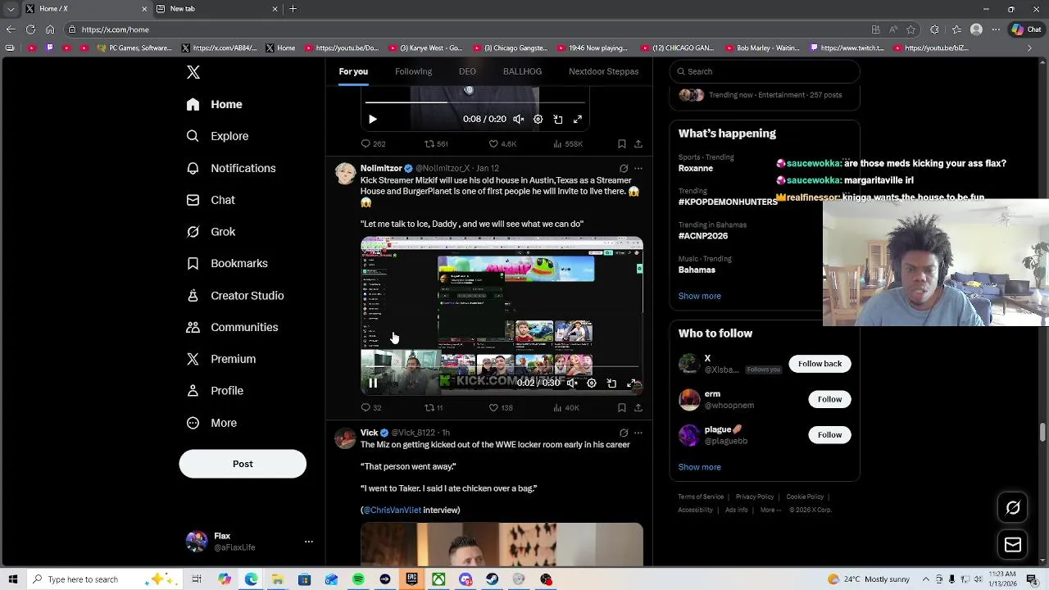
Task: Open Grok from sidebar
Action: 211,232
